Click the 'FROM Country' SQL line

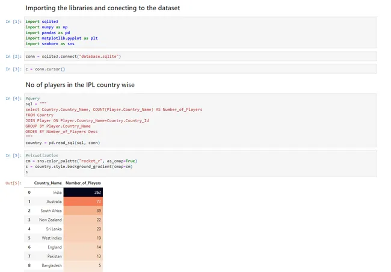(39, 115)
